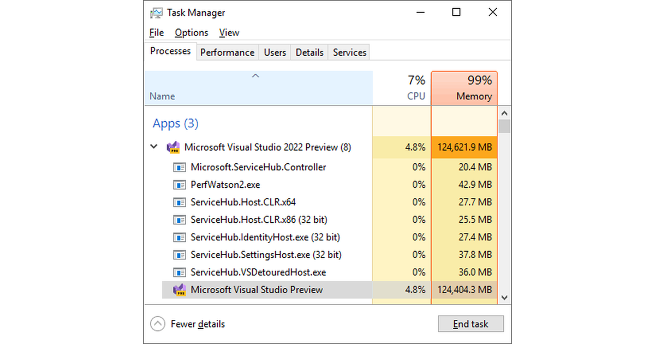Image resolution: width=655 pixels, height=344 pixels.
Task: Switch to the Services tab
Action: 349,52
